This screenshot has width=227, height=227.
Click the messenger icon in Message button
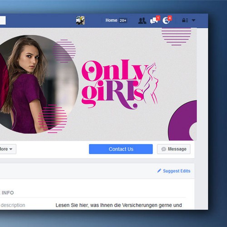click(163, 149)
